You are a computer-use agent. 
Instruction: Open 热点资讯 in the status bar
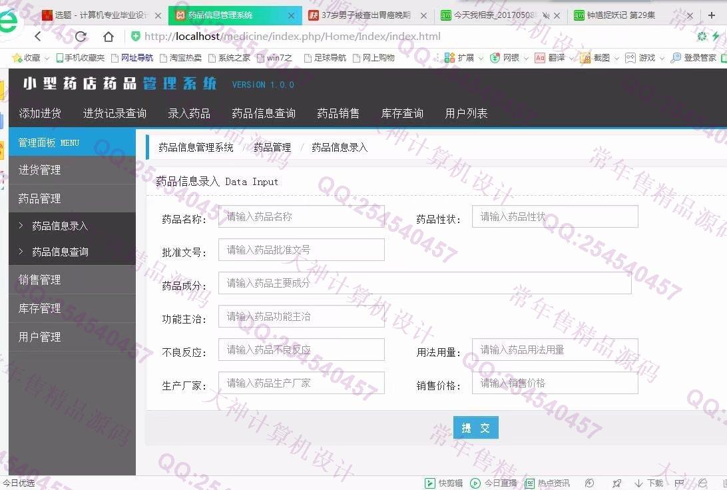[x=547, y=483]
